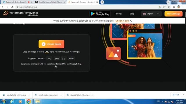
Task: Click Upload Image button in header
Action: [174, 14]
